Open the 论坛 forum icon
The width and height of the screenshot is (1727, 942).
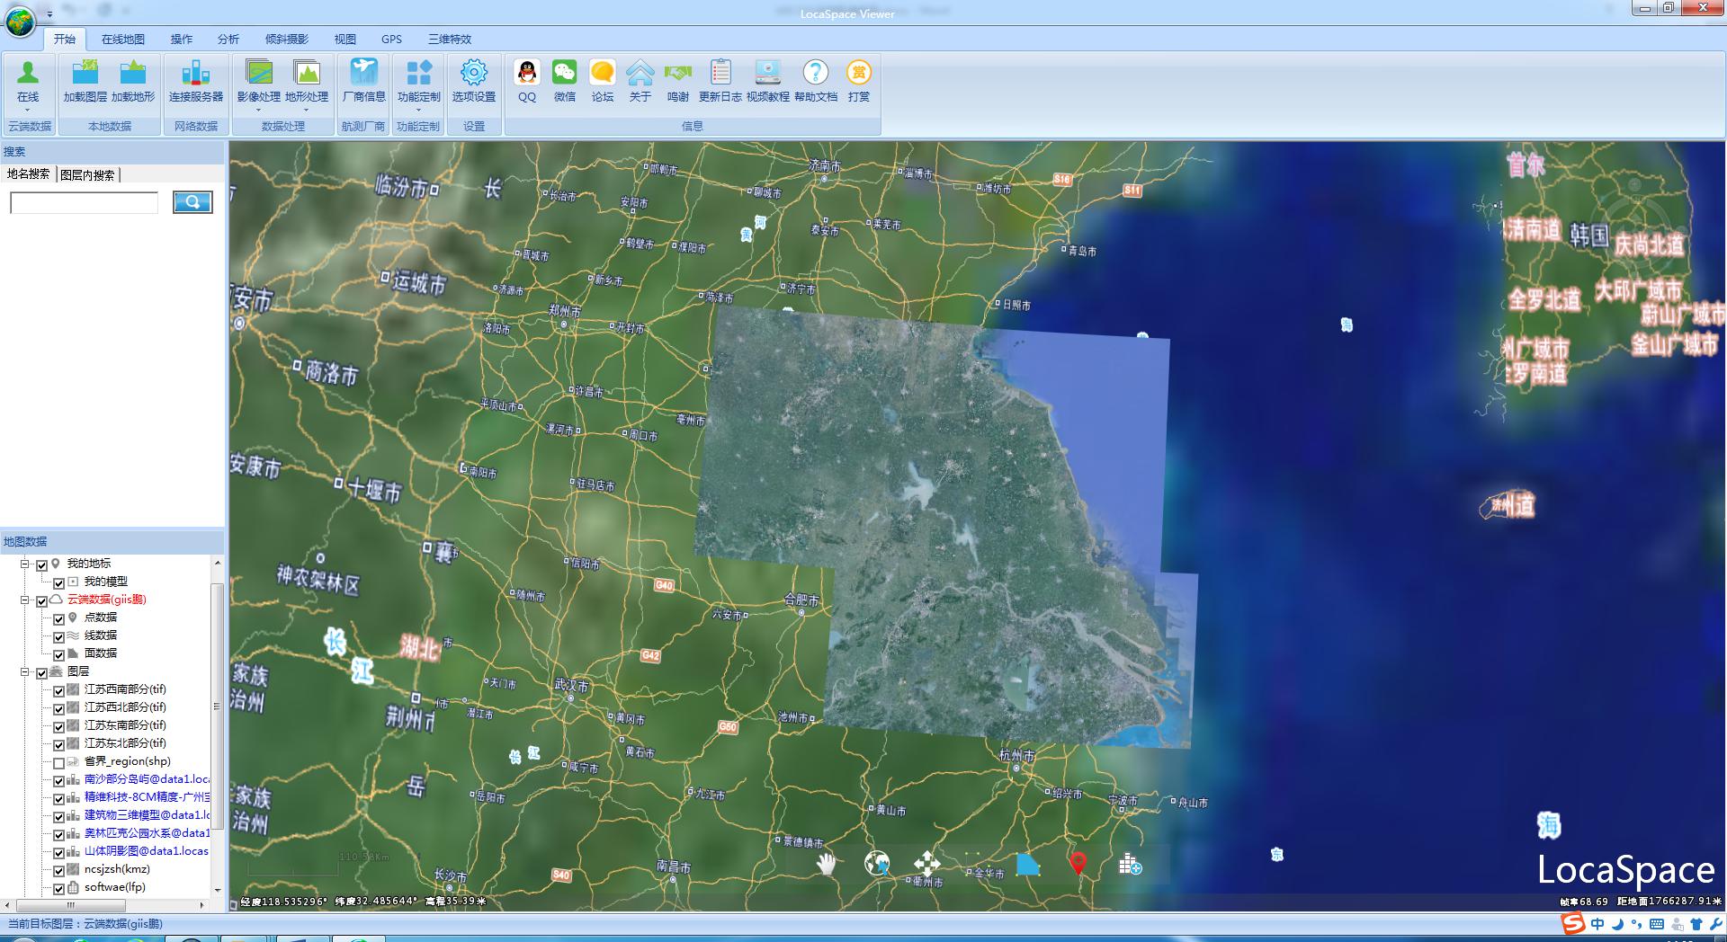603,73
